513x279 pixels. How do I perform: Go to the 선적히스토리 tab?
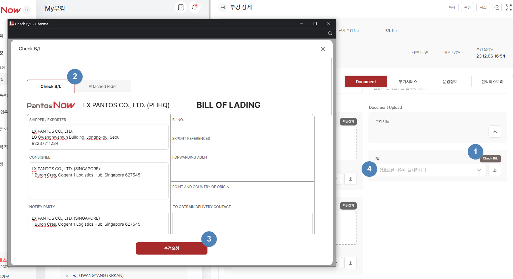(492, 82)
